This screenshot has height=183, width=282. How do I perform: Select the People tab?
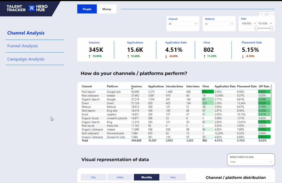tap(87, 9)
